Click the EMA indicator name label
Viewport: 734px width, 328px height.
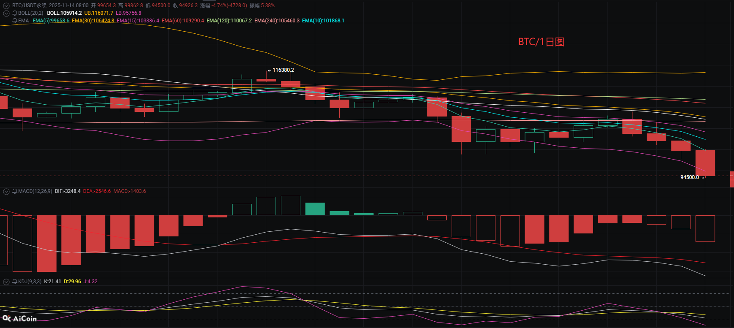pyautogui.click(x=24, y=21)
